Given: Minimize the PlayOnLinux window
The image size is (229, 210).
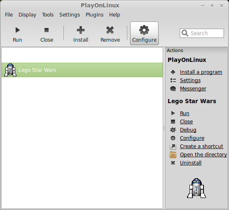Looking at the screenshot, I should (x=203, y=6).
